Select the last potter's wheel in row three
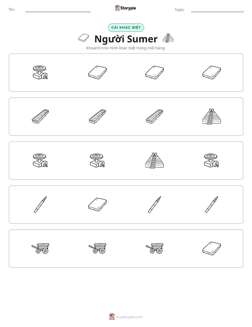This screenshot has width=252, height=327. tap(211, 160)
